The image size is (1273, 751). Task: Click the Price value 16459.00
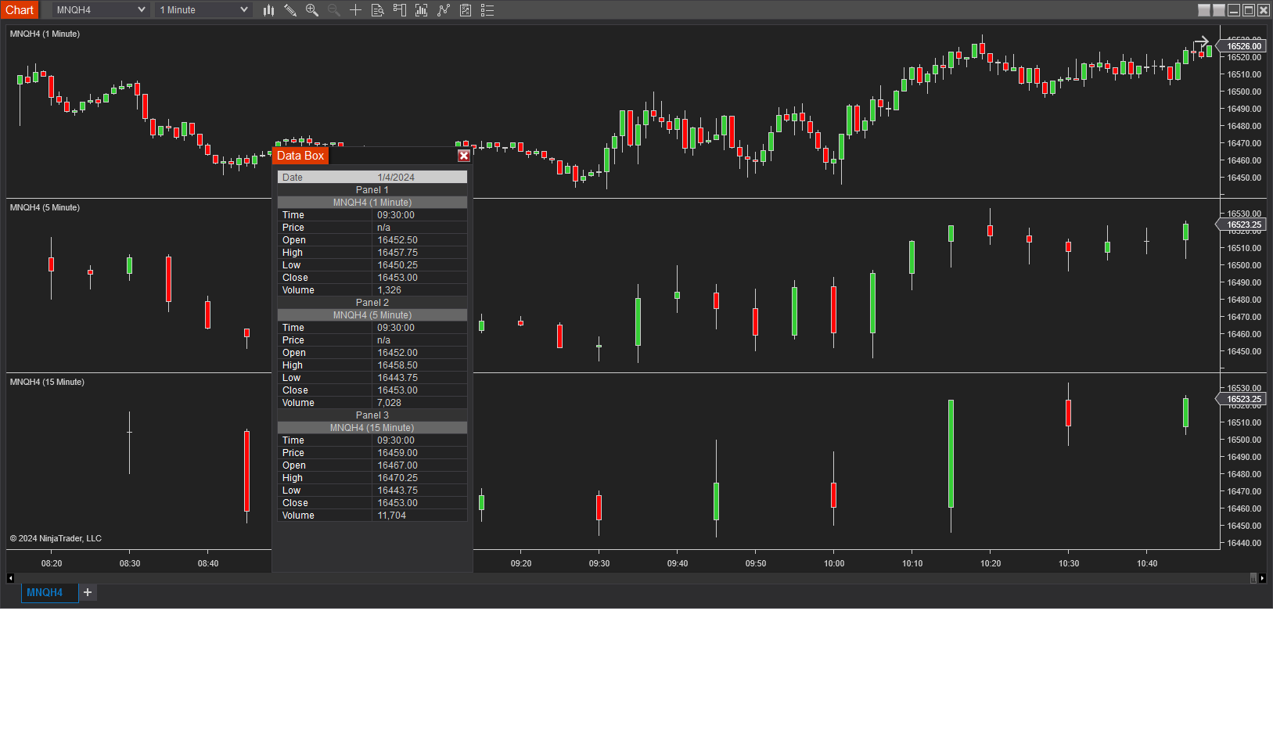pos(397,453)
